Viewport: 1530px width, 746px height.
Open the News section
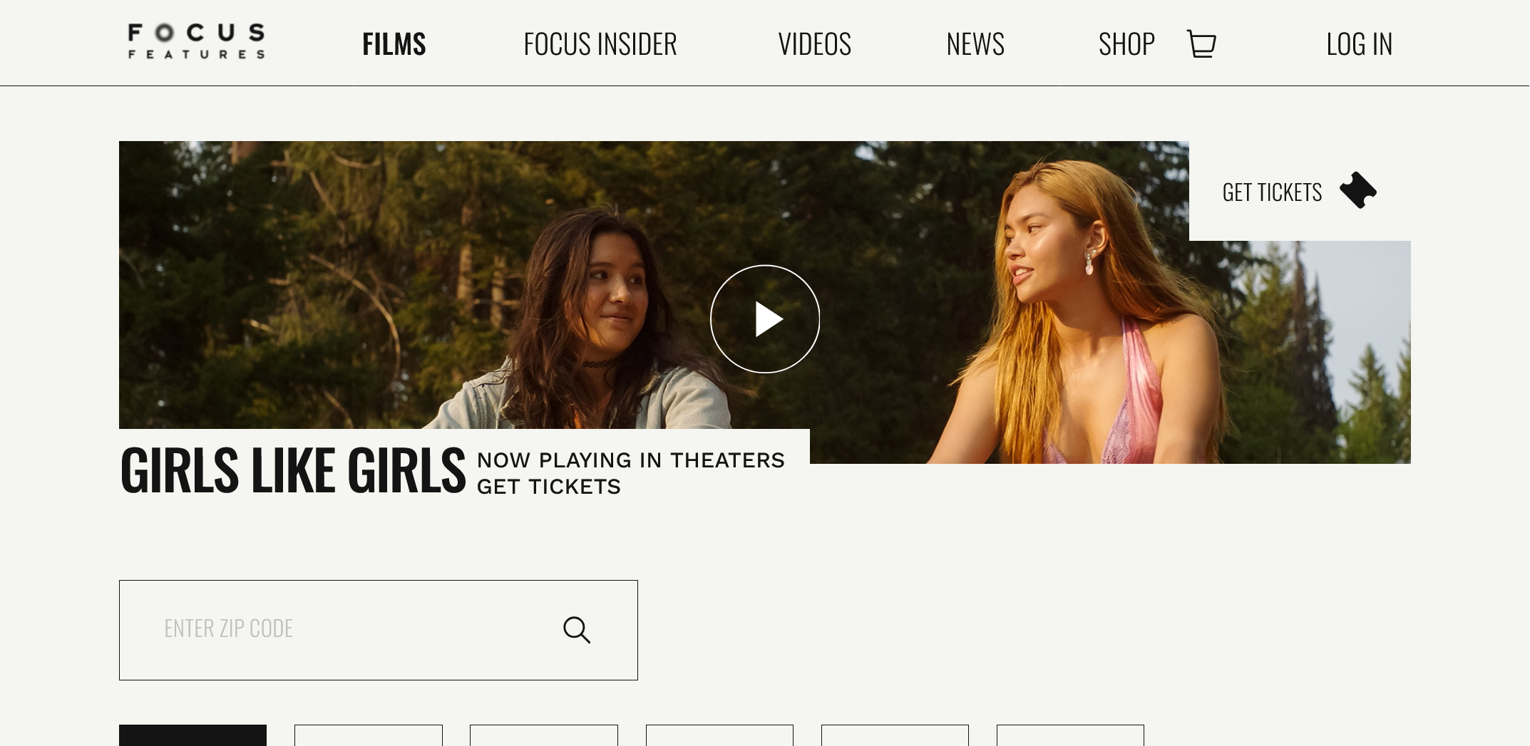975,44
